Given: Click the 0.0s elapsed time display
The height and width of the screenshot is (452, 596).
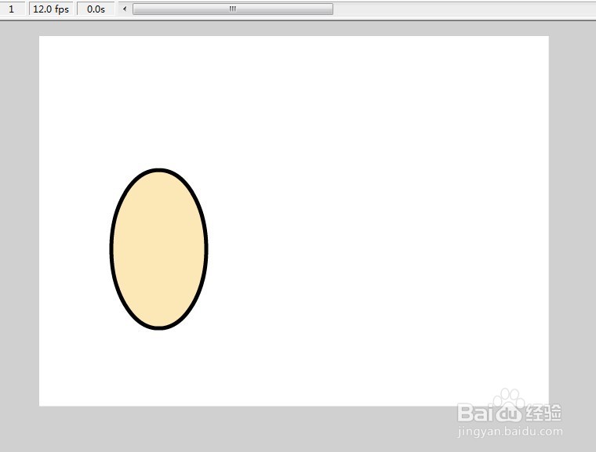Looking at the screenshot, I should tap(96, 9).
